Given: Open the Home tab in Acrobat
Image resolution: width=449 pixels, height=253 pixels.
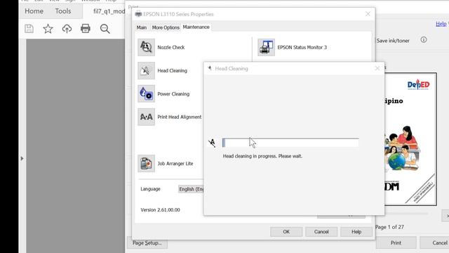Looking at the screenshot, I should point(34,11).
